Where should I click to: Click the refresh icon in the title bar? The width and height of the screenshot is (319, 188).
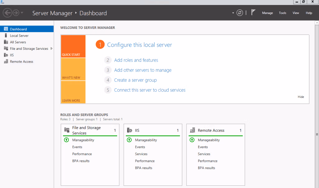point(240,13)
